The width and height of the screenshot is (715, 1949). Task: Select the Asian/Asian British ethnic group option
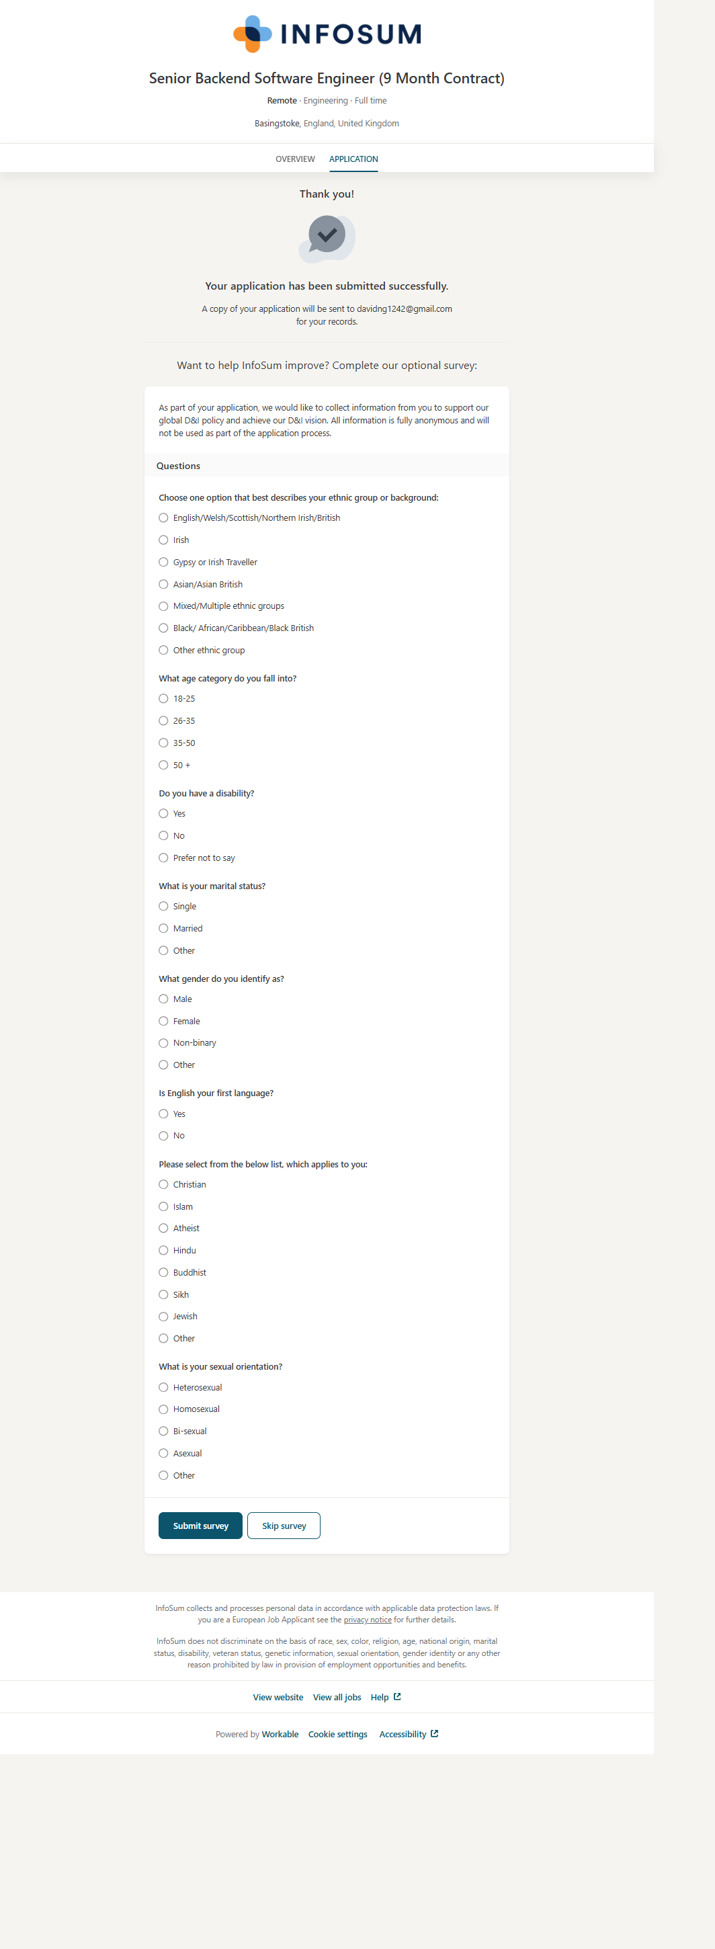163,584
